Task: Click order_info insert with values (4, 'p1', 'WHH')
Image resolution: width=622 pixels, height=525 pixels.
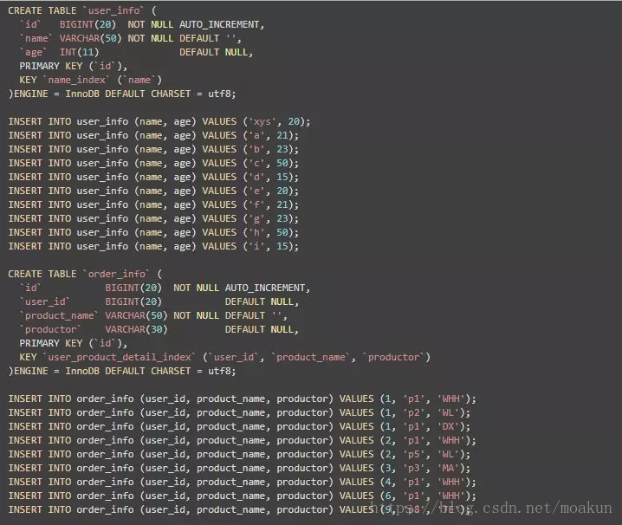Action: point(242,483)
